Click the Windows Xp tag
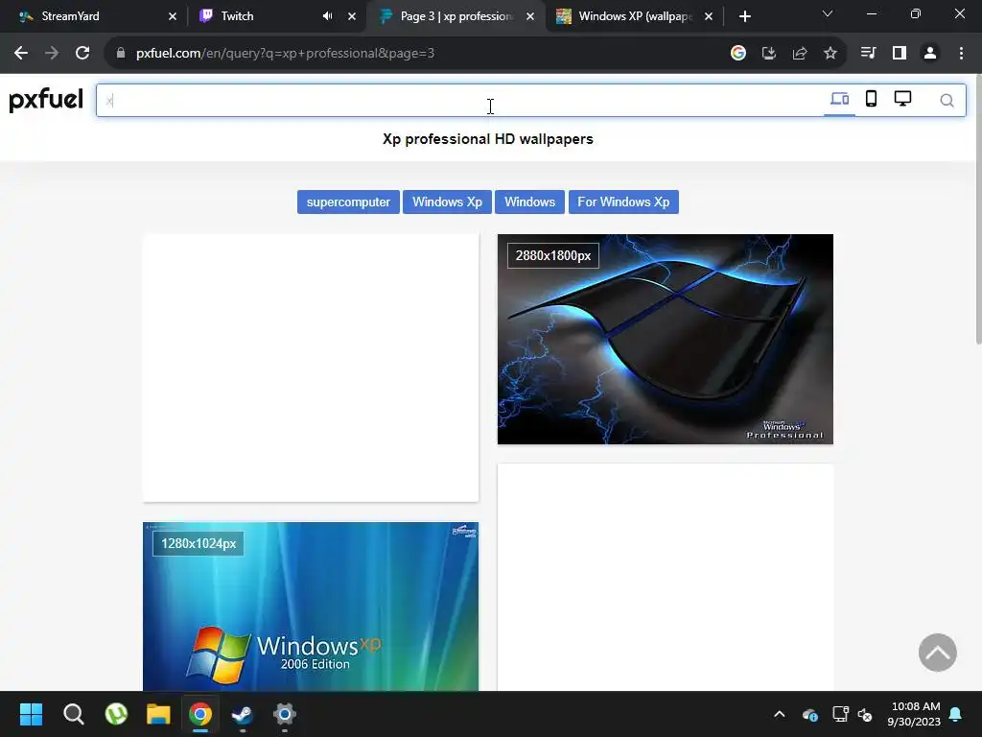This screenshot has width=982, height=737. [447, 202]
